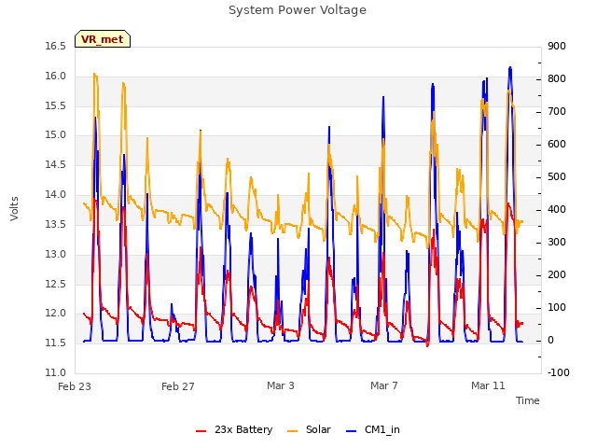Click the Feb 23 x-axis tick label
The width and height of the screenshot is (597, 448).
(75, 386)
